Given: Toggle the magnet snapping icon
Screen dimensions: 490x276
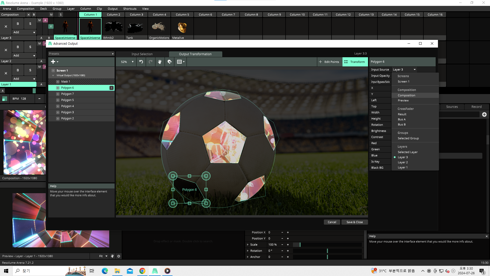Looking at the screenshot, I should [169, 62].
